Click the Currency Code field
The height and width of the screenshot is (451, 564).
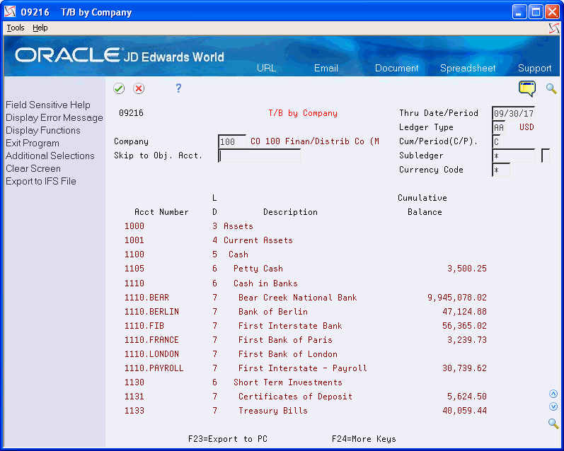501,170
